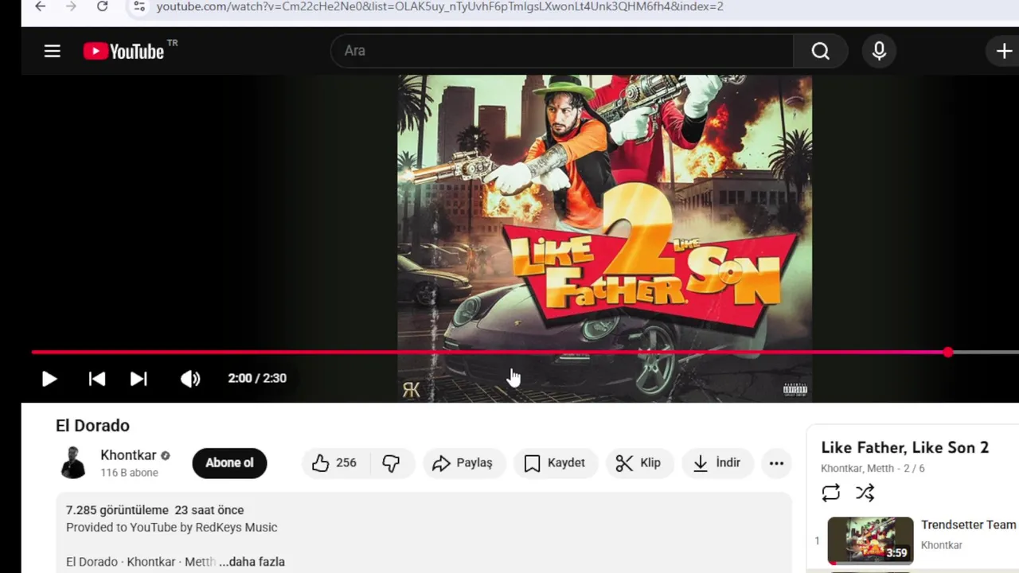The image size is (1019, 573).
Task: Click the 116 B abone subscriber count
Action: [129, 473]
